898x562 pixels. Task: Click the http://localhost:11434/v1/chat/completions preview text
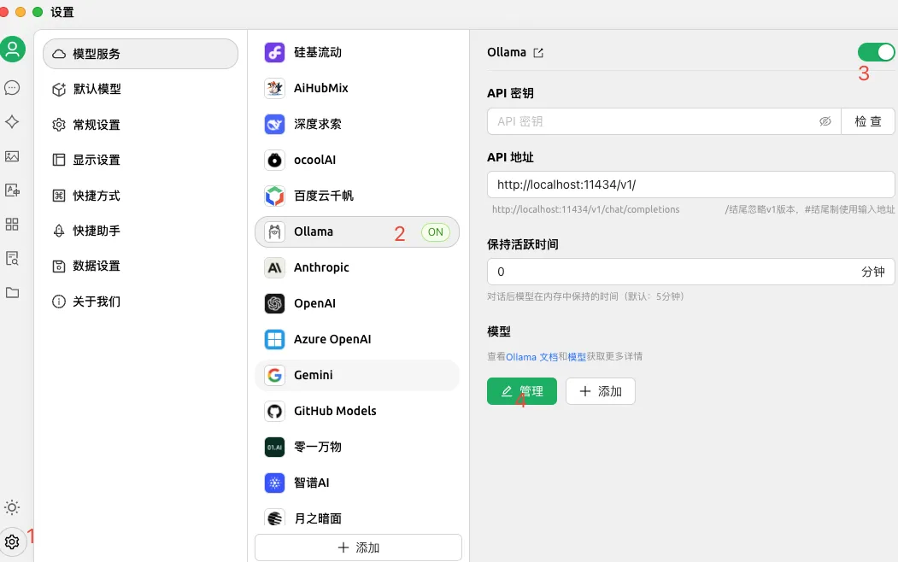point(586,209)
